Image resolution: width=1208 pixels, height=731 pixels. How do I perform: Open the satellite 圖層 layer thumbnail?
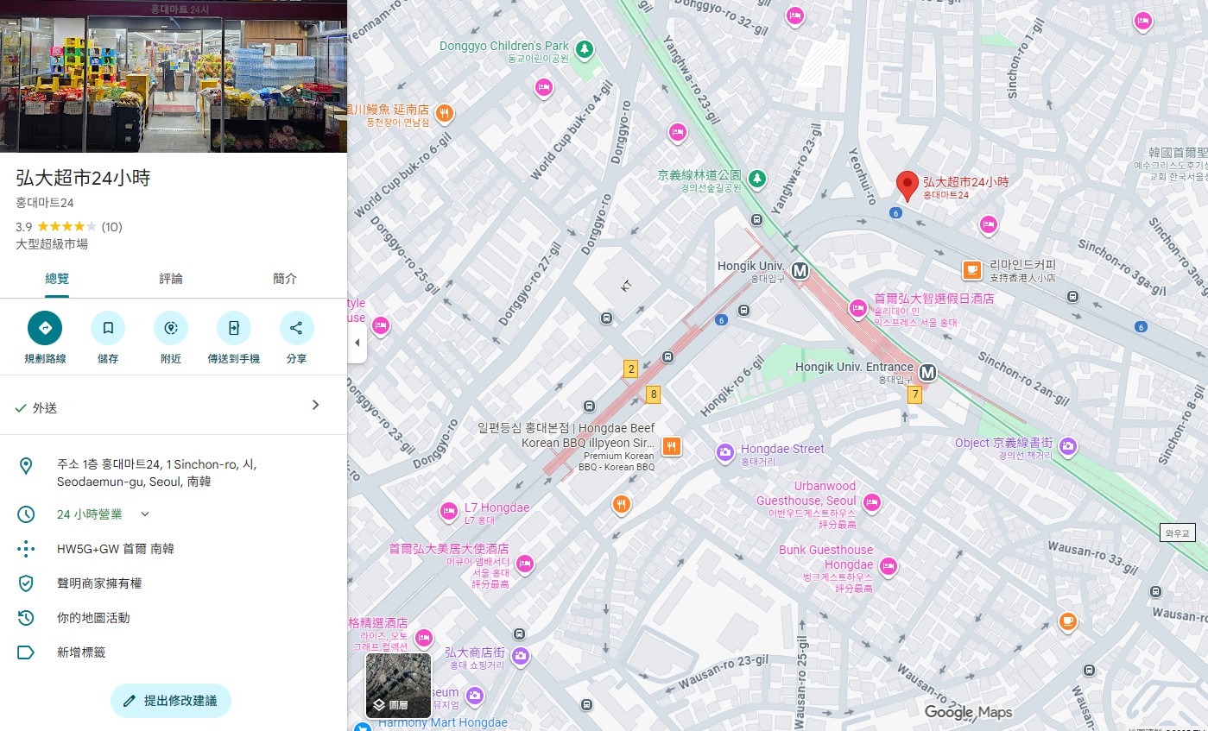[x=398, y=684]
